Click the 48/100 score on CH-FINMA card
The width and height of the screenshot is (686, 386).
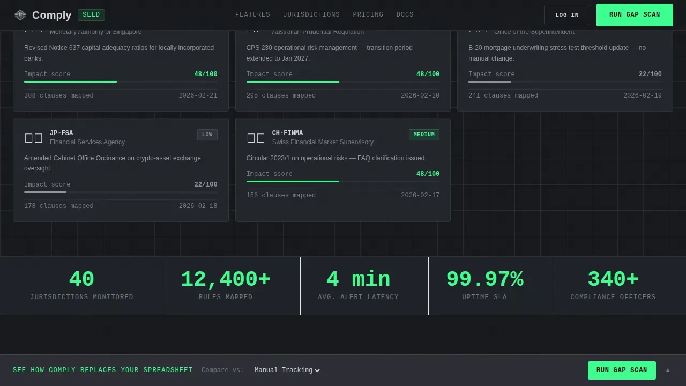428,174
